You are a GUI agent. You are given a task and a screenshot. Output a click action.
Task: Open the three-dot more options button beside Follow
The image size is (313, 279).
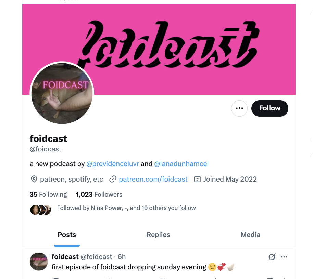pyautogui.click(x=239, y=108)
